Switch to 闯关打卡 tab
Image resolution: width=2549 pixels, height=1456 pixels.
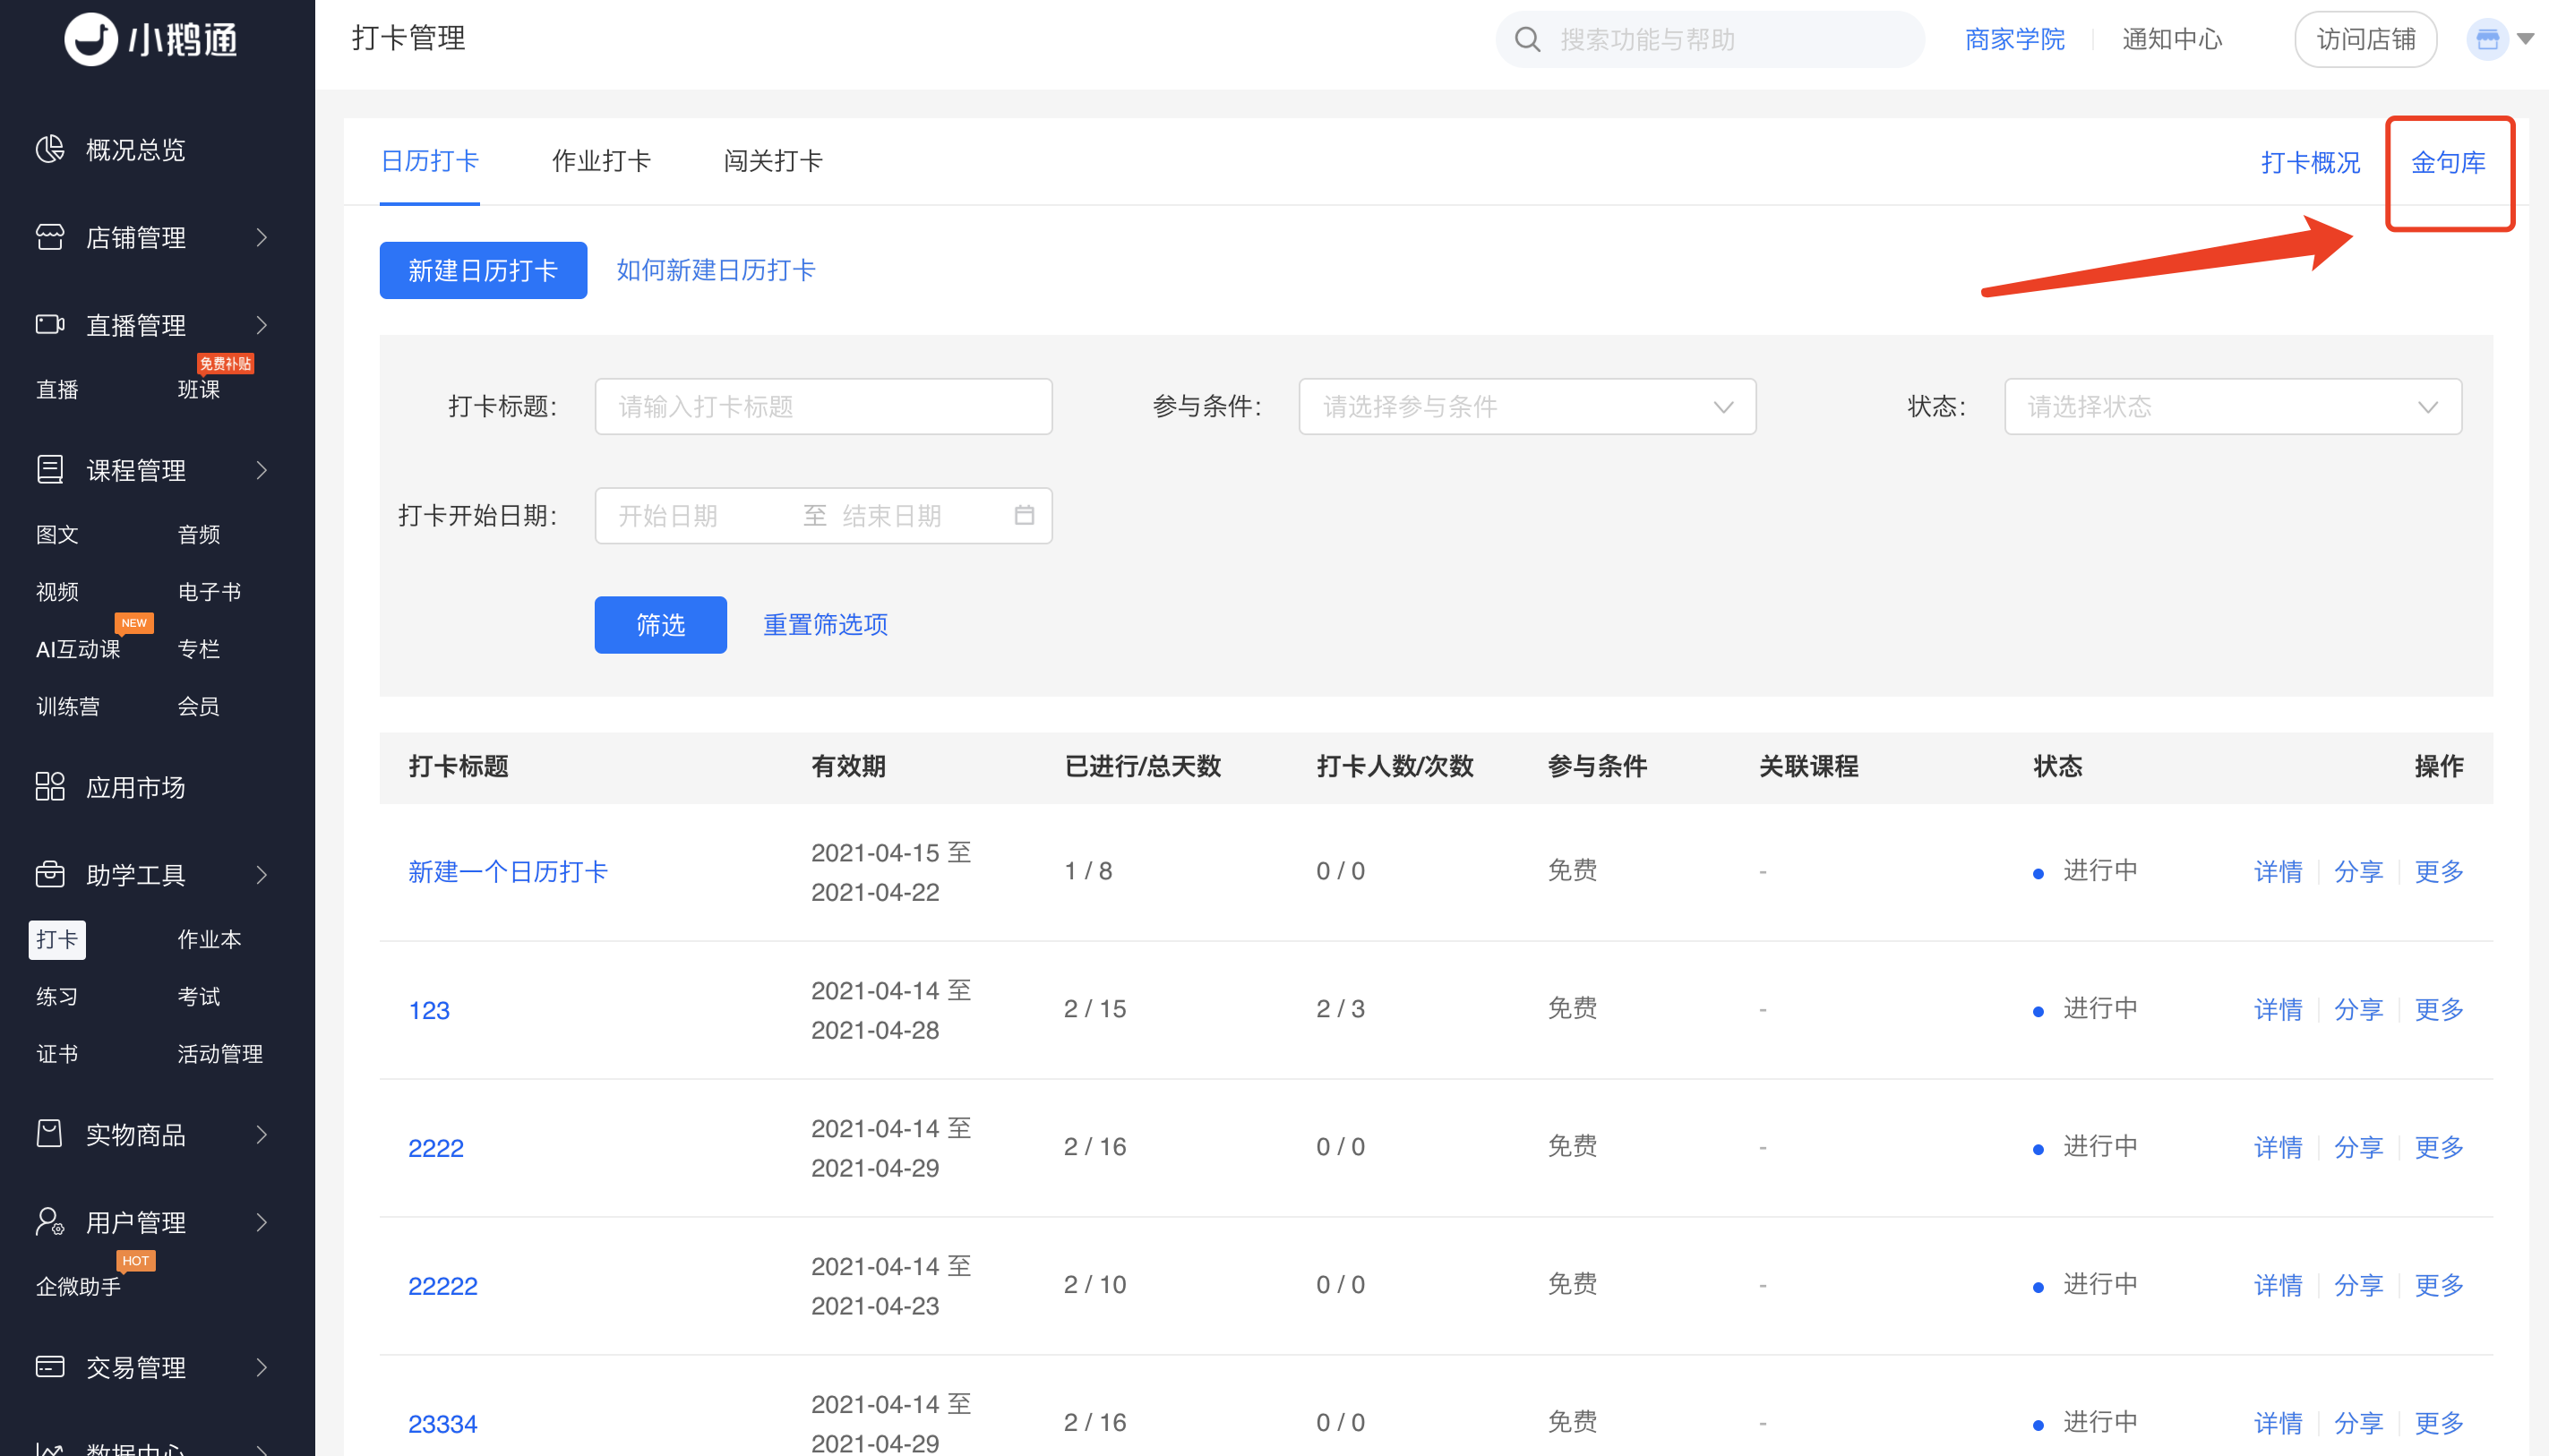773,161
